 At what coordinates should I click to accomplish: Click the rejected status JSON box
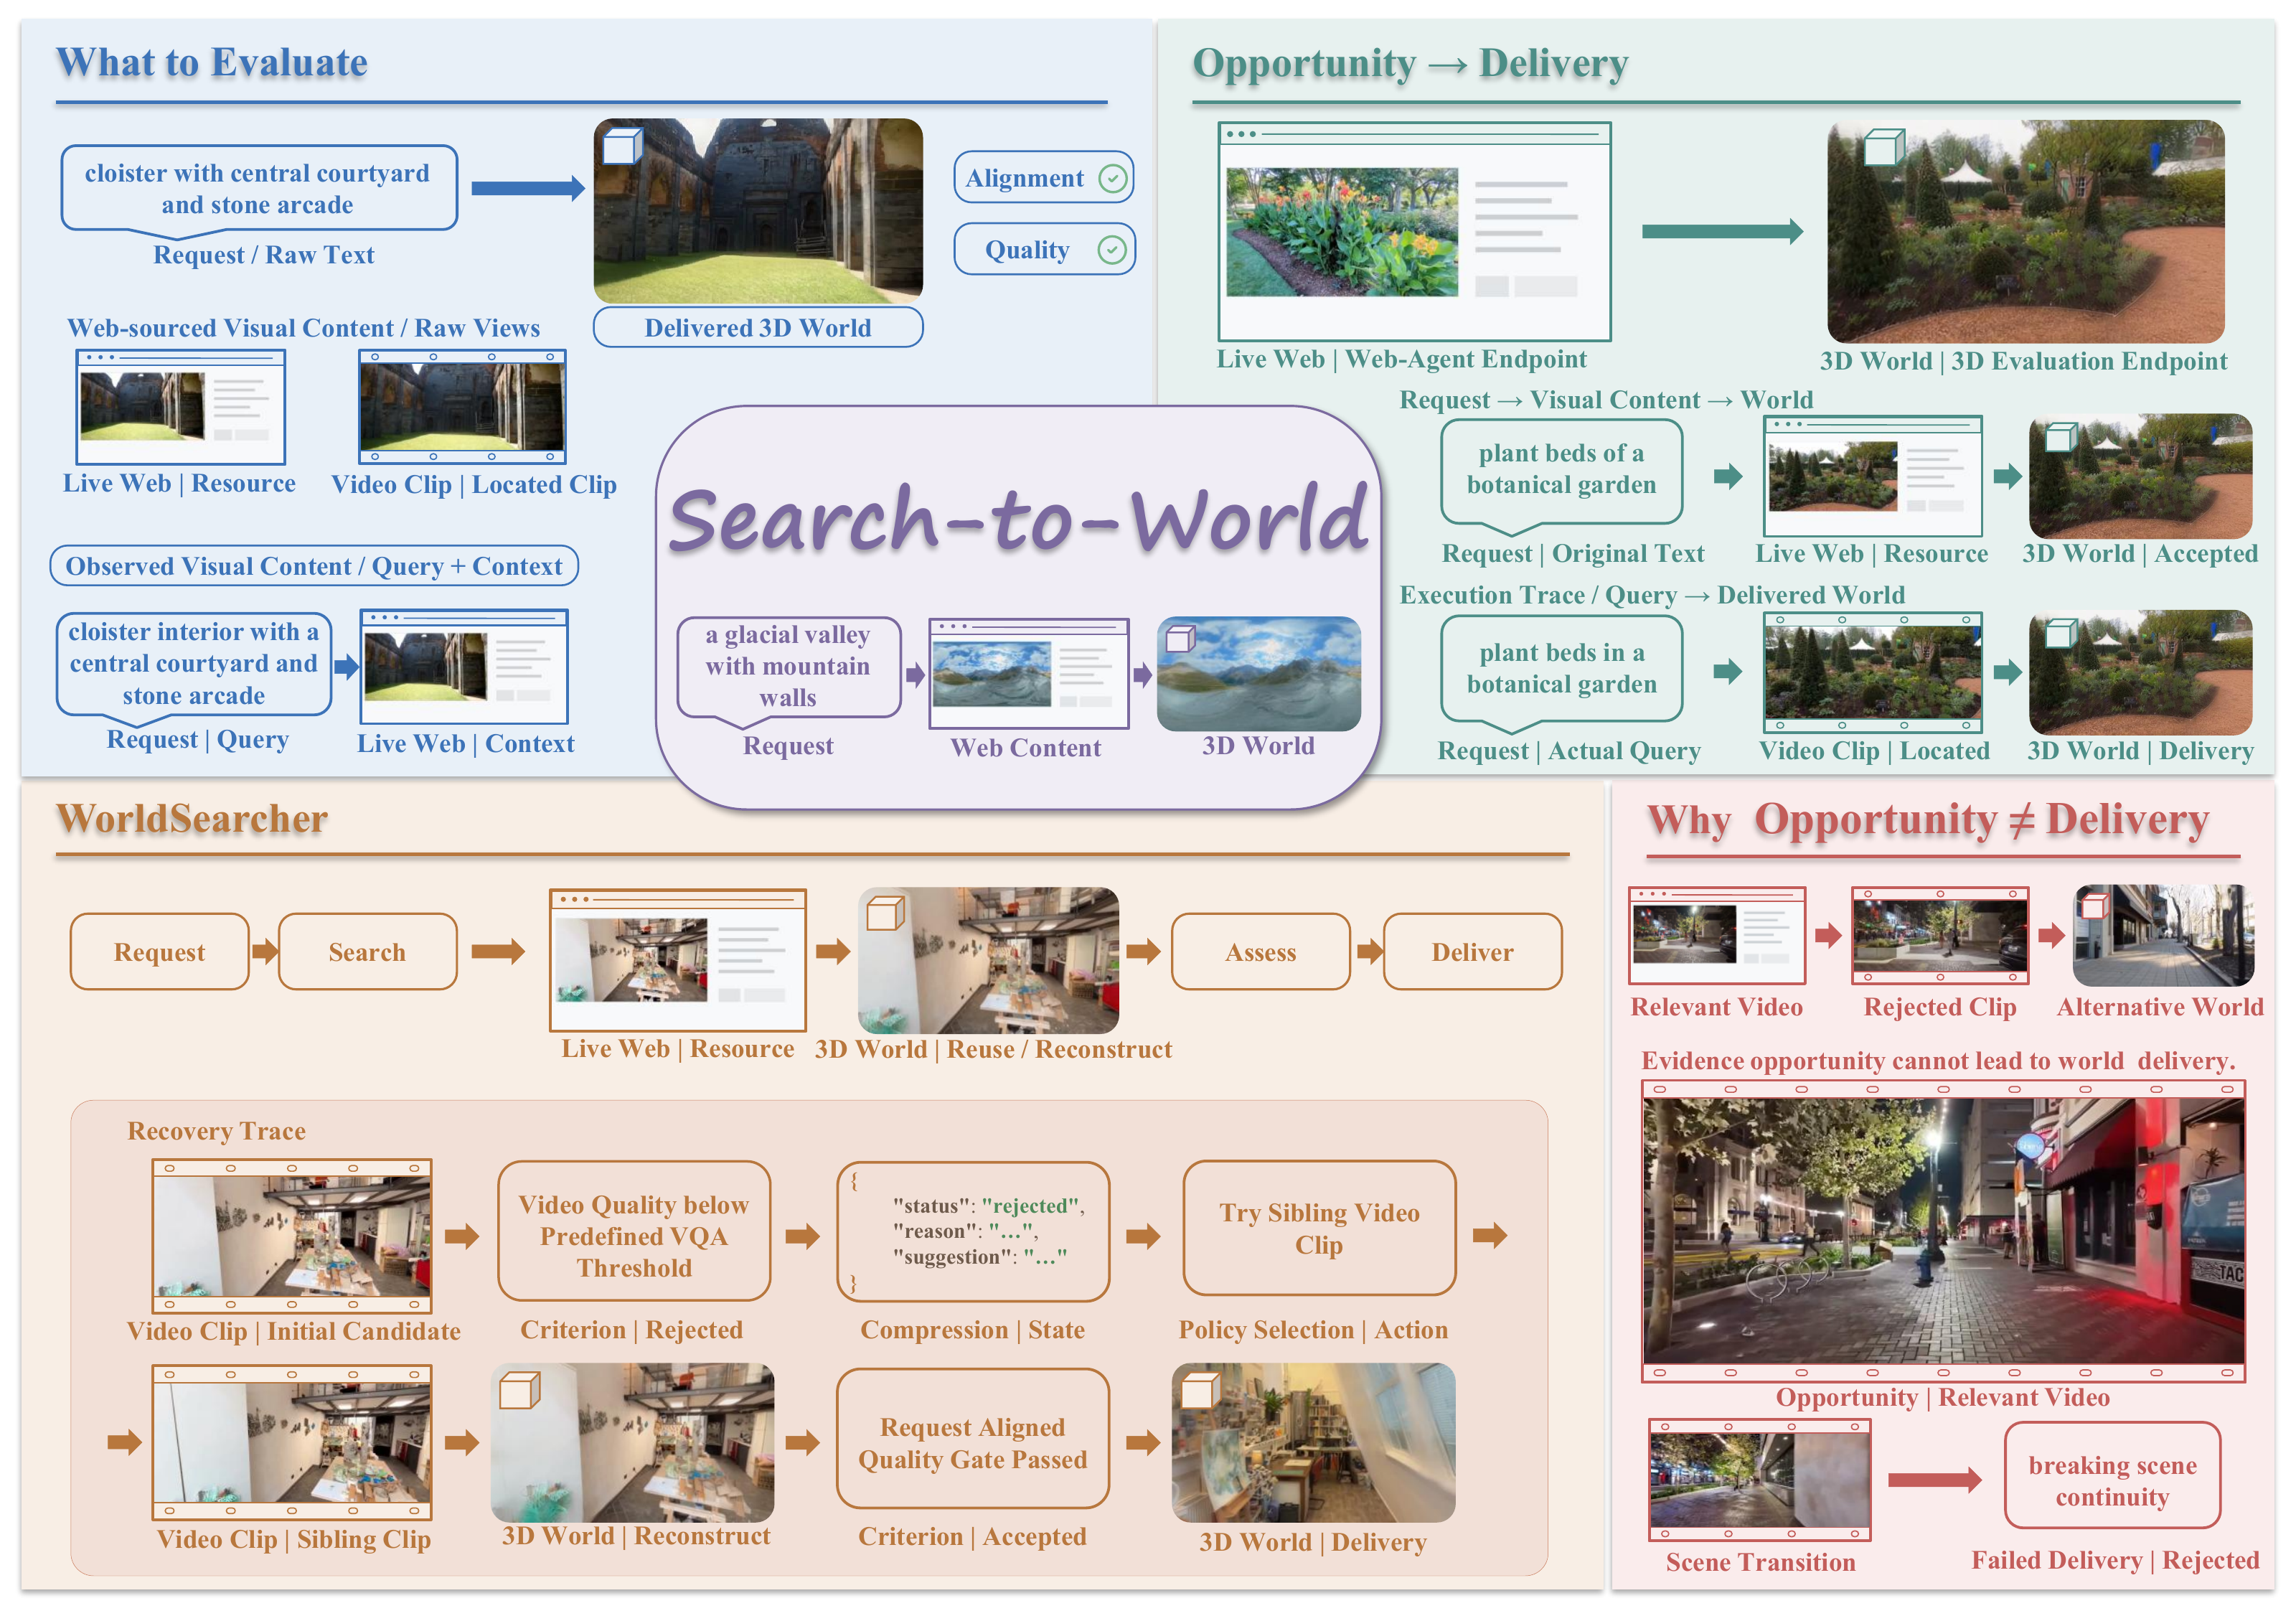tap(973, 1231)
